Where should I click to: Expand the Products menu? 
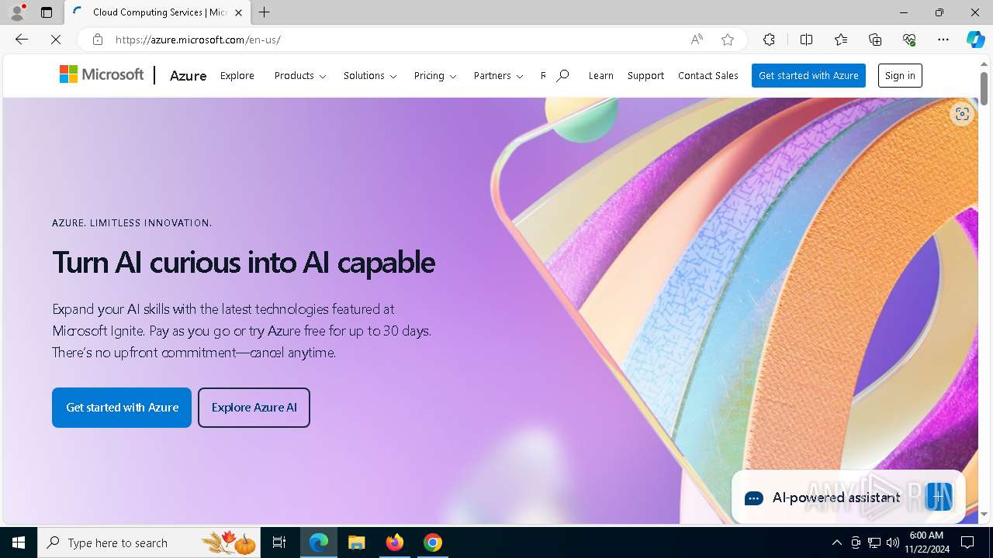[x=300, y=75]
